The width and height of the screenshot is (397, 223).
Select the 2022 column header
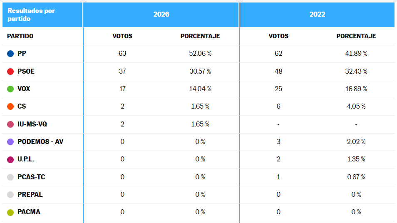(317, 15)
